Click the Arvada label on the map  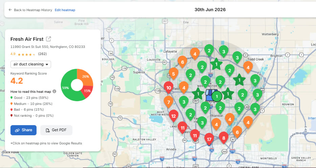171,149
